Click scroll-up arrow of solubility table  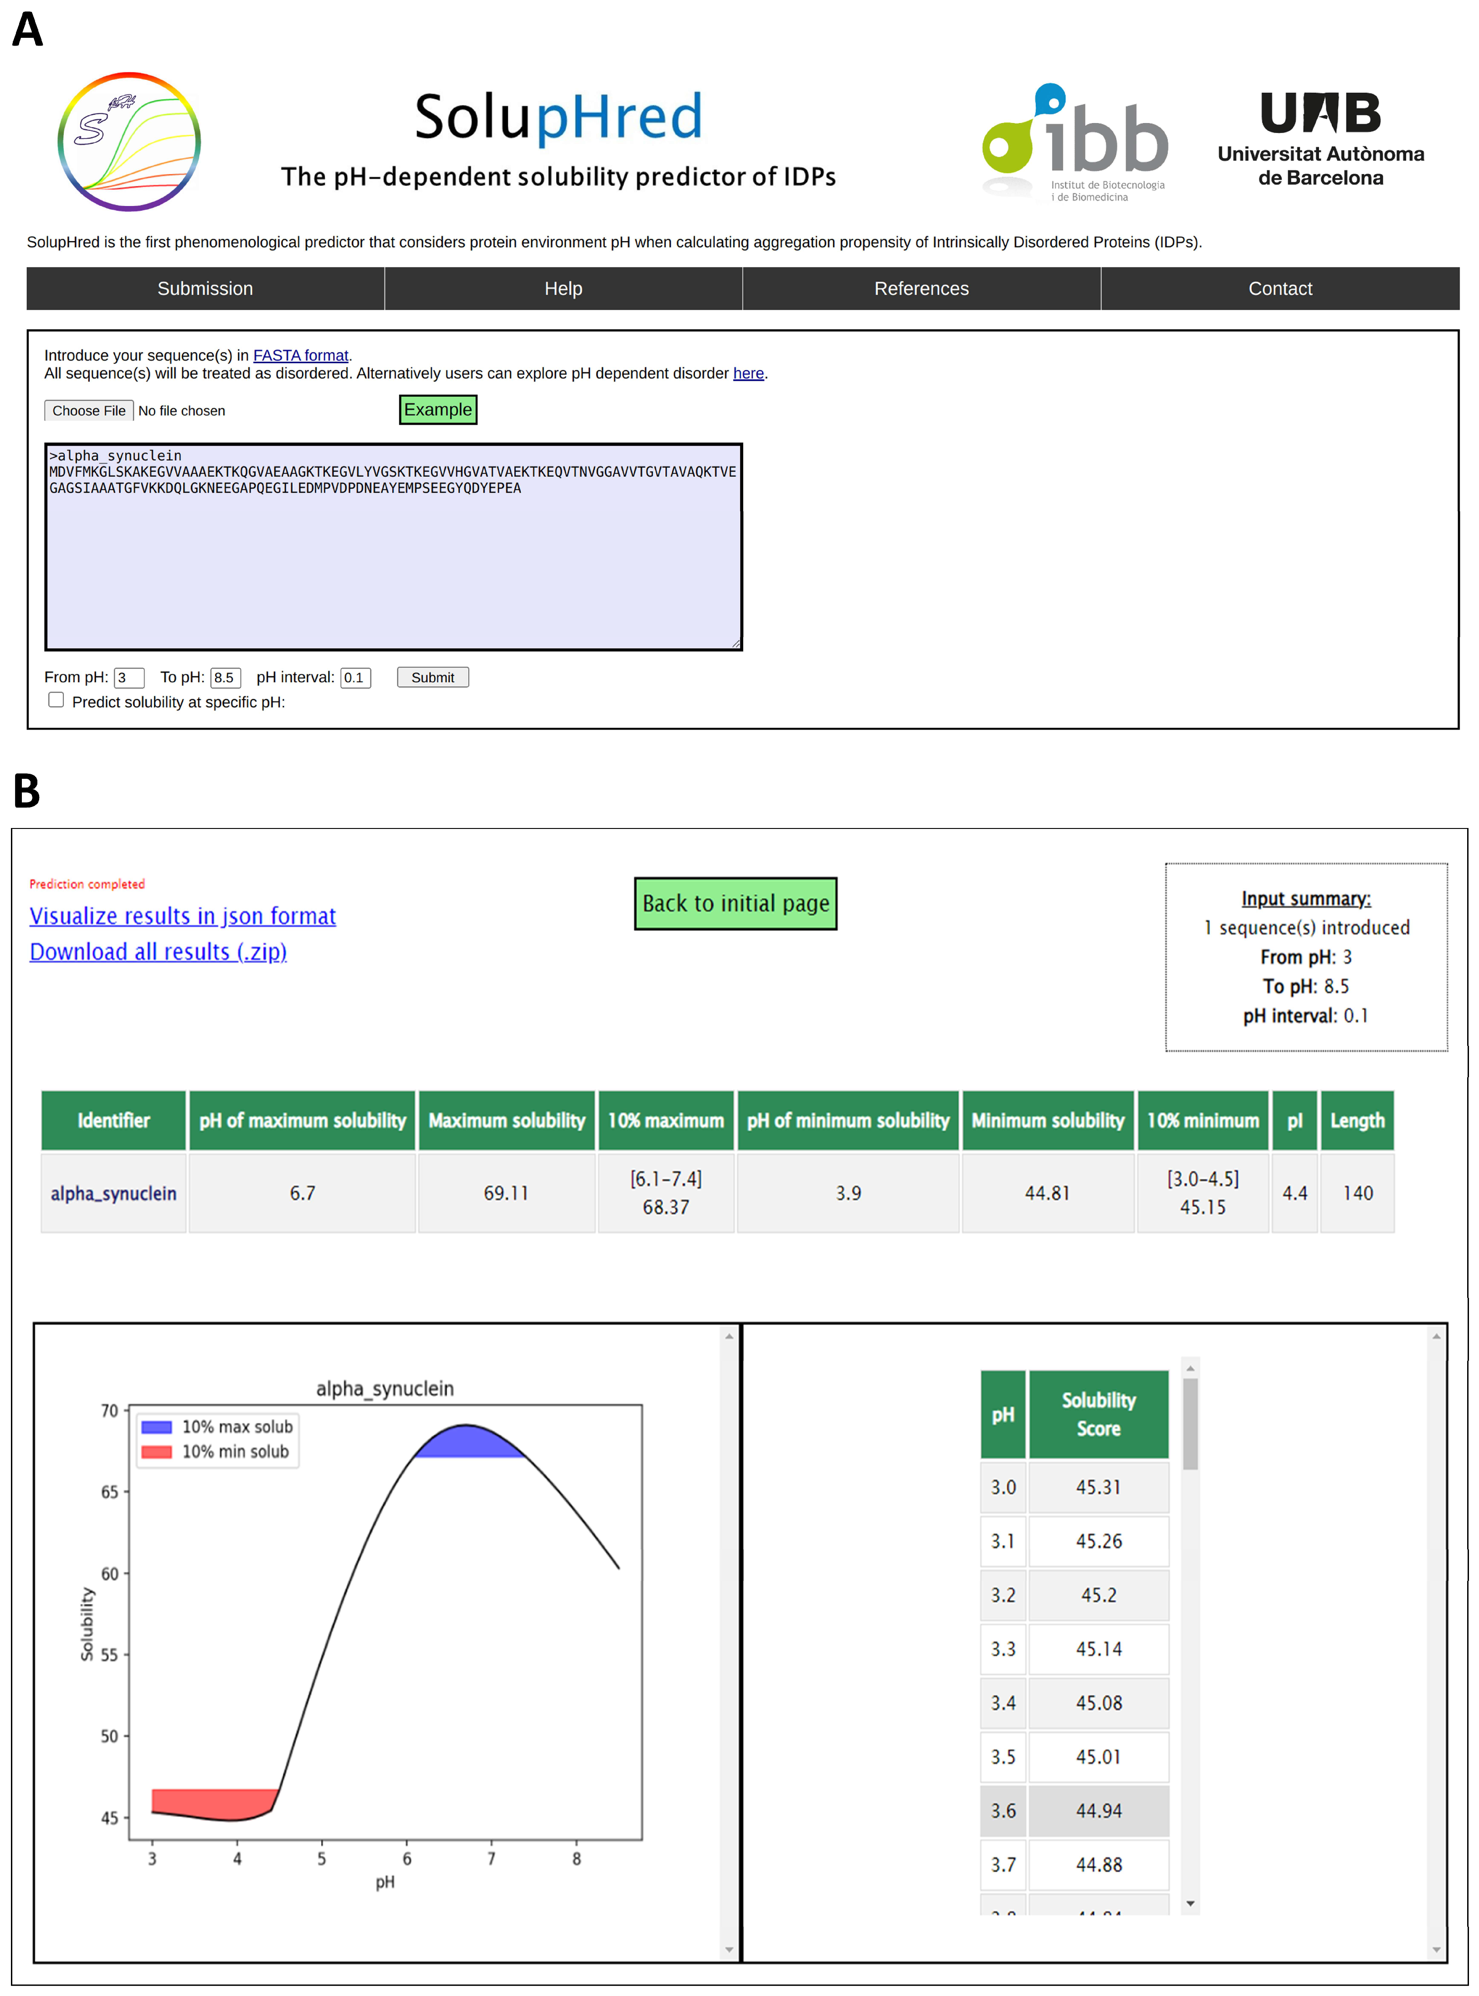click(1190, 1368)
